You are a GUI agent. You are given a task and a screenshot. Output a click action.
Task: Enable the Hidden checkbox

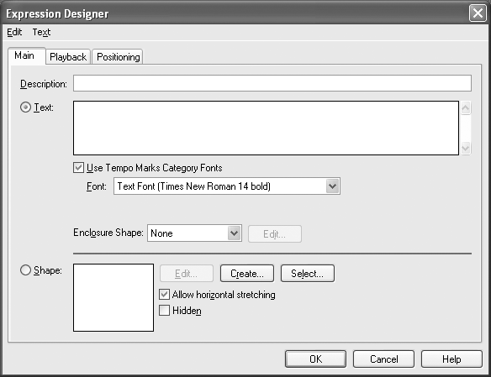pos(165,311)
